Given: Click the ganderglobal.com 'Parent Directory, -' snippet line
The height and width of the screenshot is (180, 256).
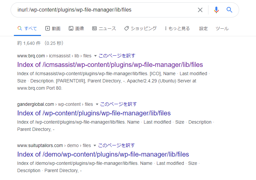Looking at the screenshot, I should point(36,129).
